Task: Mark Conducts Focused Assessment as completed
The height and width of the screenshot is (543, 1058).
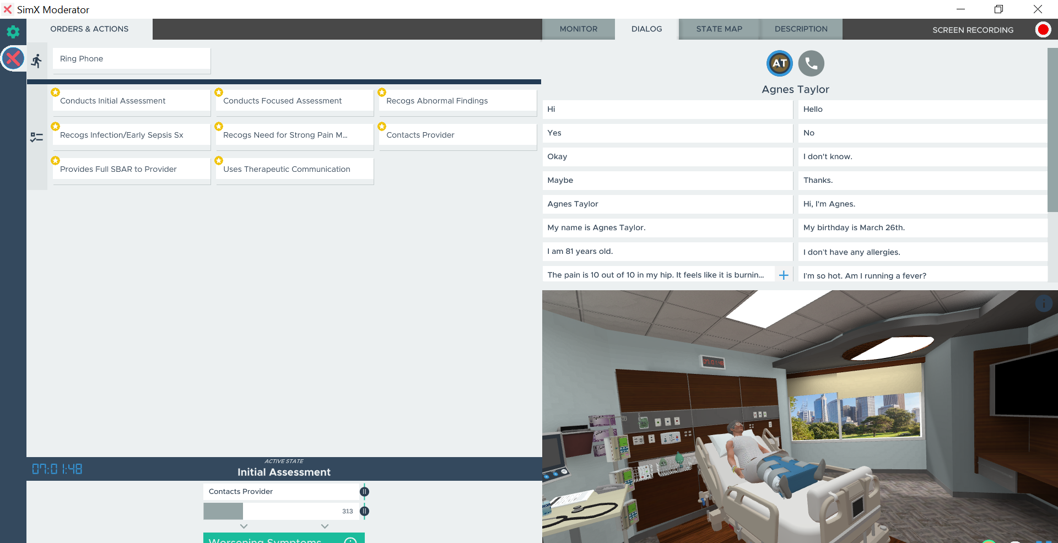Action: click(x=294, y=101)
